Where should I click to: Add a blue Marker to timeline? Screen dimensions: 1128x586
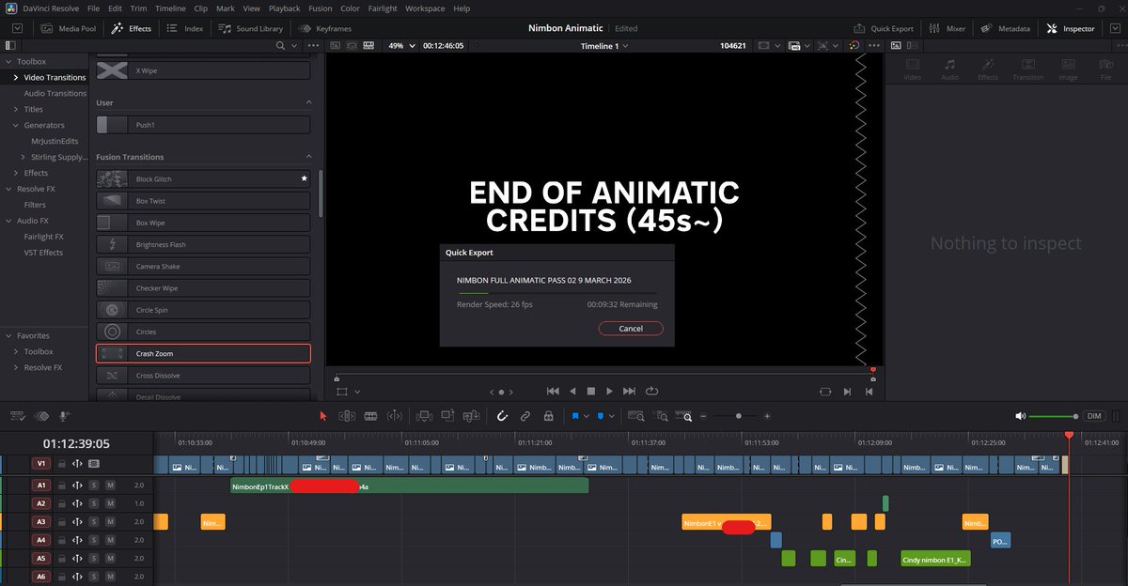(x=601, y=415)
